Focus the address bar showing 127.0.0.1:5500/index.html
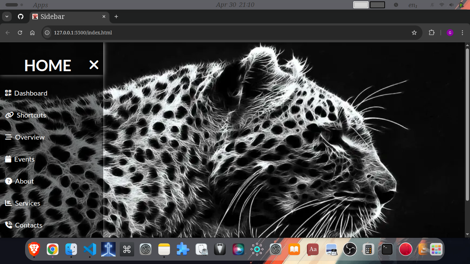 click(x=232, y=33)
